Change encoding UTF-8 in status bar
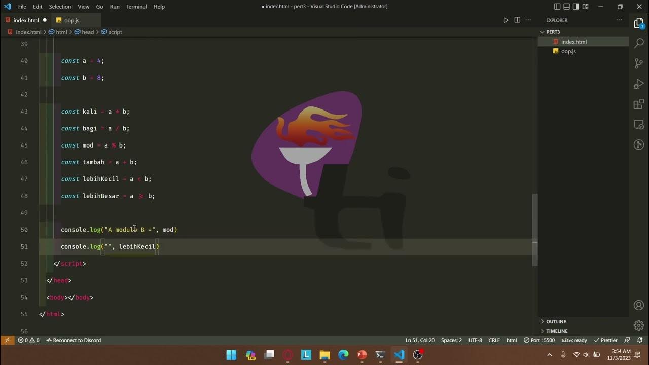 coord(475,340)
